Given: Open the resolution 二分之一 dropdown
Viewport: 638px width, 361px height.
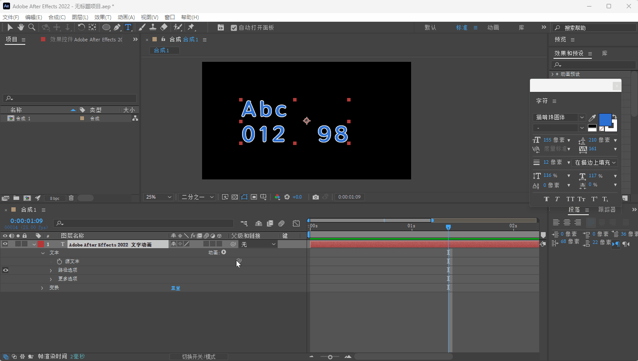Looking at the screenshot, I should 197,197.
